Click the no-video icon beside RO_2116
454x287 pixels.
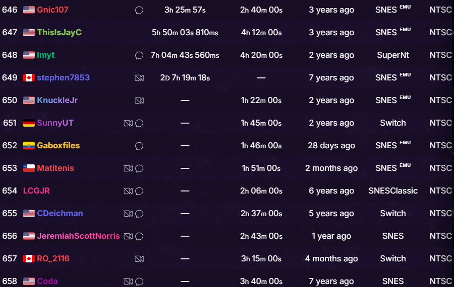coord(139,259)
